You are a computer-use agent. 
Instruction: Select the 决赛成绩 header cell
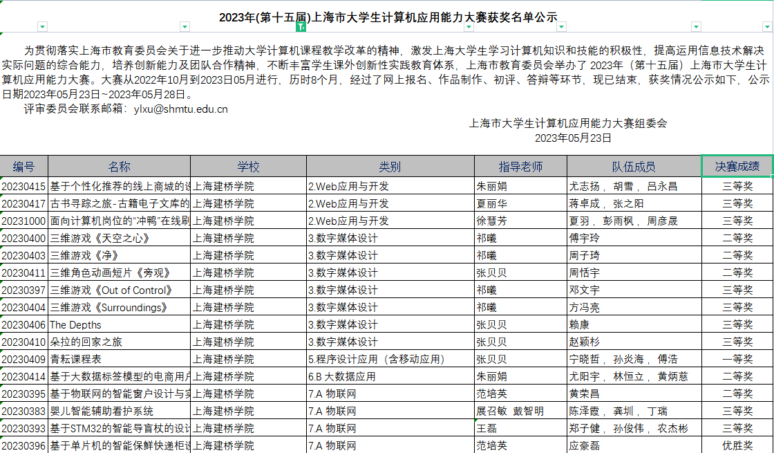(x=737, y=167)
